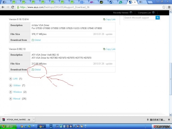
Task: Click the page scroll-down arrow
Action: pyautogui.click(x=171, y=115)
